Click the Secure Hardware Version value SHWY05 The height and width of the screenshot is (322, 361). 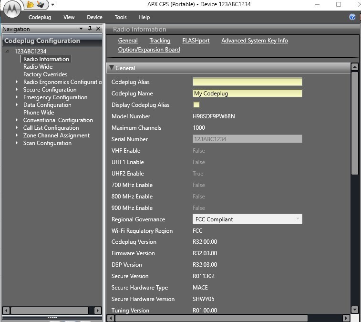click(x=203, y=299)
